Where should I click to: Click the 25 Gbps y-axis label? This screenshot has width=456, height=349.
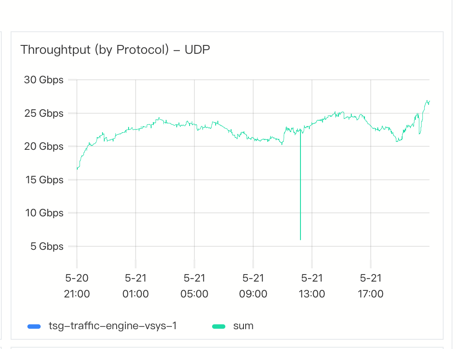(x=44, y=113)
